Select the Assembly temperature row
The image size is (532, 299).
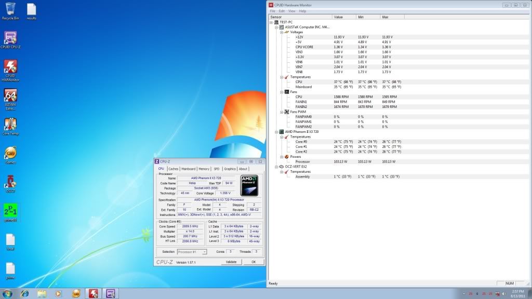pos(398,176)
